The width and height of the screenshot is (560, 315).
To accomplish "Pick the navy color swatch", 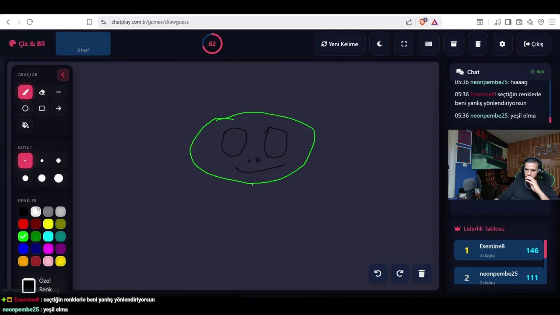I will tap(36, 249).
